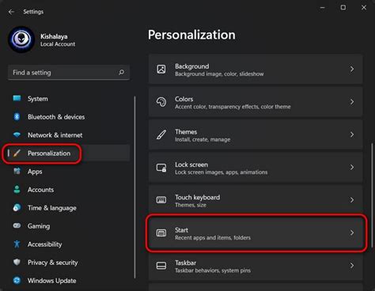Open the Themes settings title

186,131
